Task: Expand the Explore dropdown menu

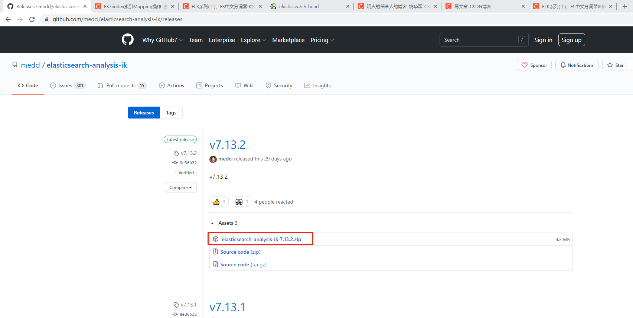Action: click(253, 40)
